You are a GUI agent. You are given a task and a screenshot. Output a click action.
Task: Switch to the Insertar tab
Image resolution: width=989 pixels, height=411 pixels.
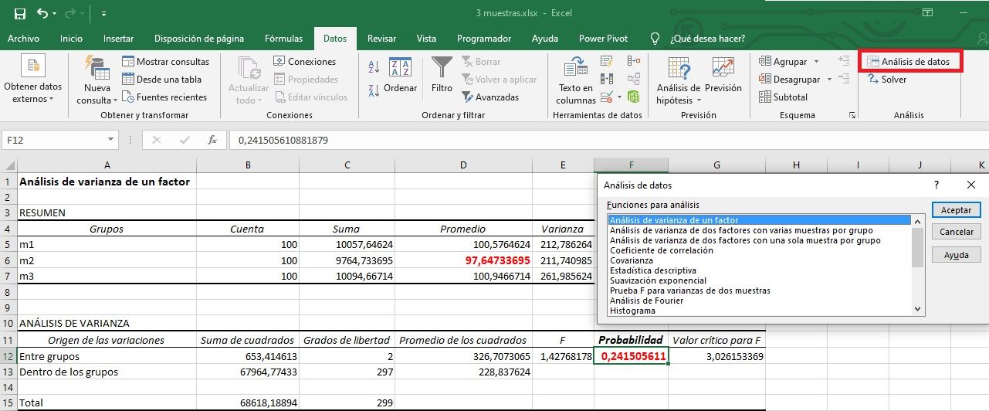coord(118,38)
